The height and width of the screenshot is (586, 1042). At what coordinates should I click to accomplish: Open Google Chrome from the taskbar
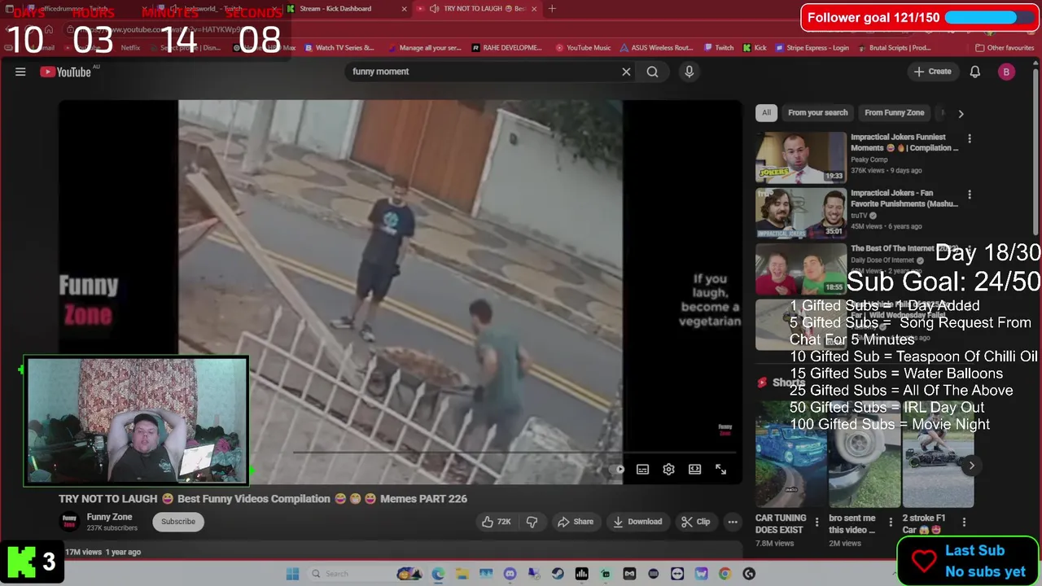tap(725, 574)
